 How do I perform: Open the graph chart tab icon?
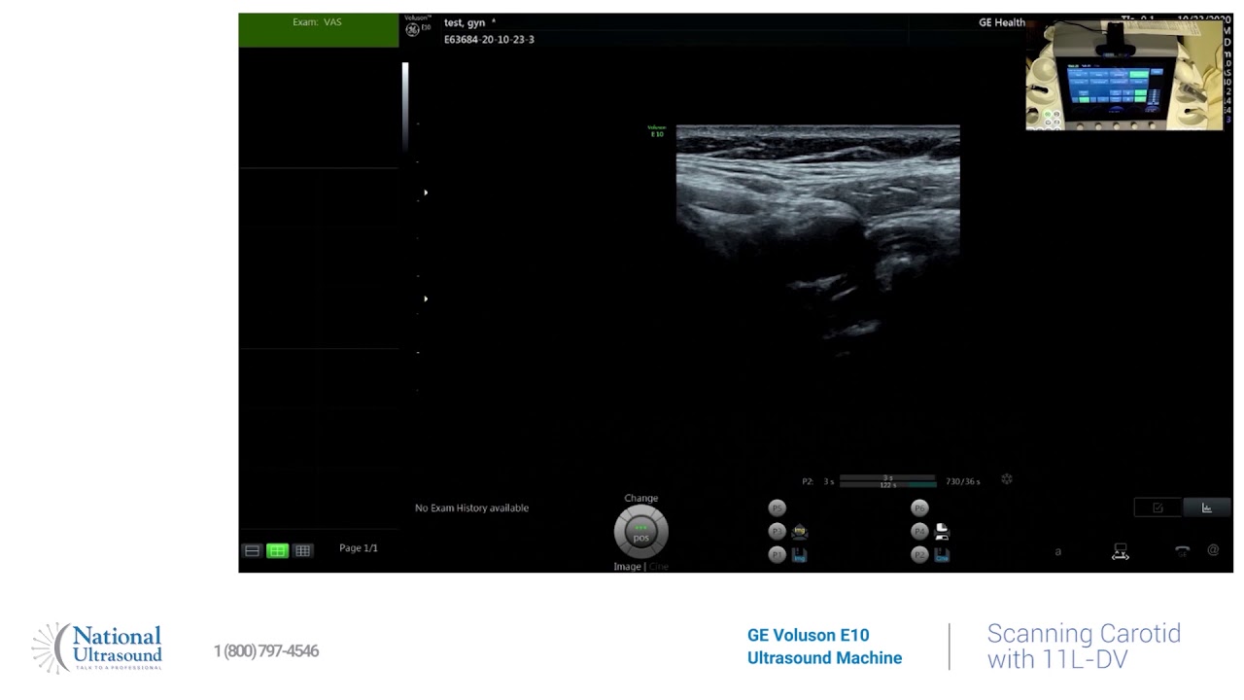(1207, 507)
